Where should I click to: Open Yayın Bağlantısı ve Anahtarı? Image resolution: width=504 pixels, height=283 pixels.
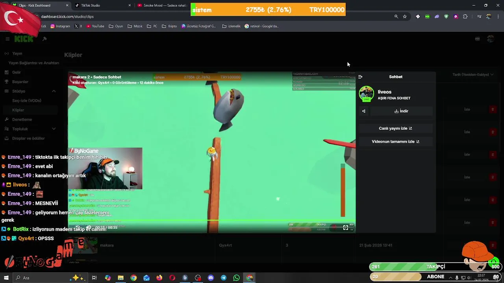34,63
